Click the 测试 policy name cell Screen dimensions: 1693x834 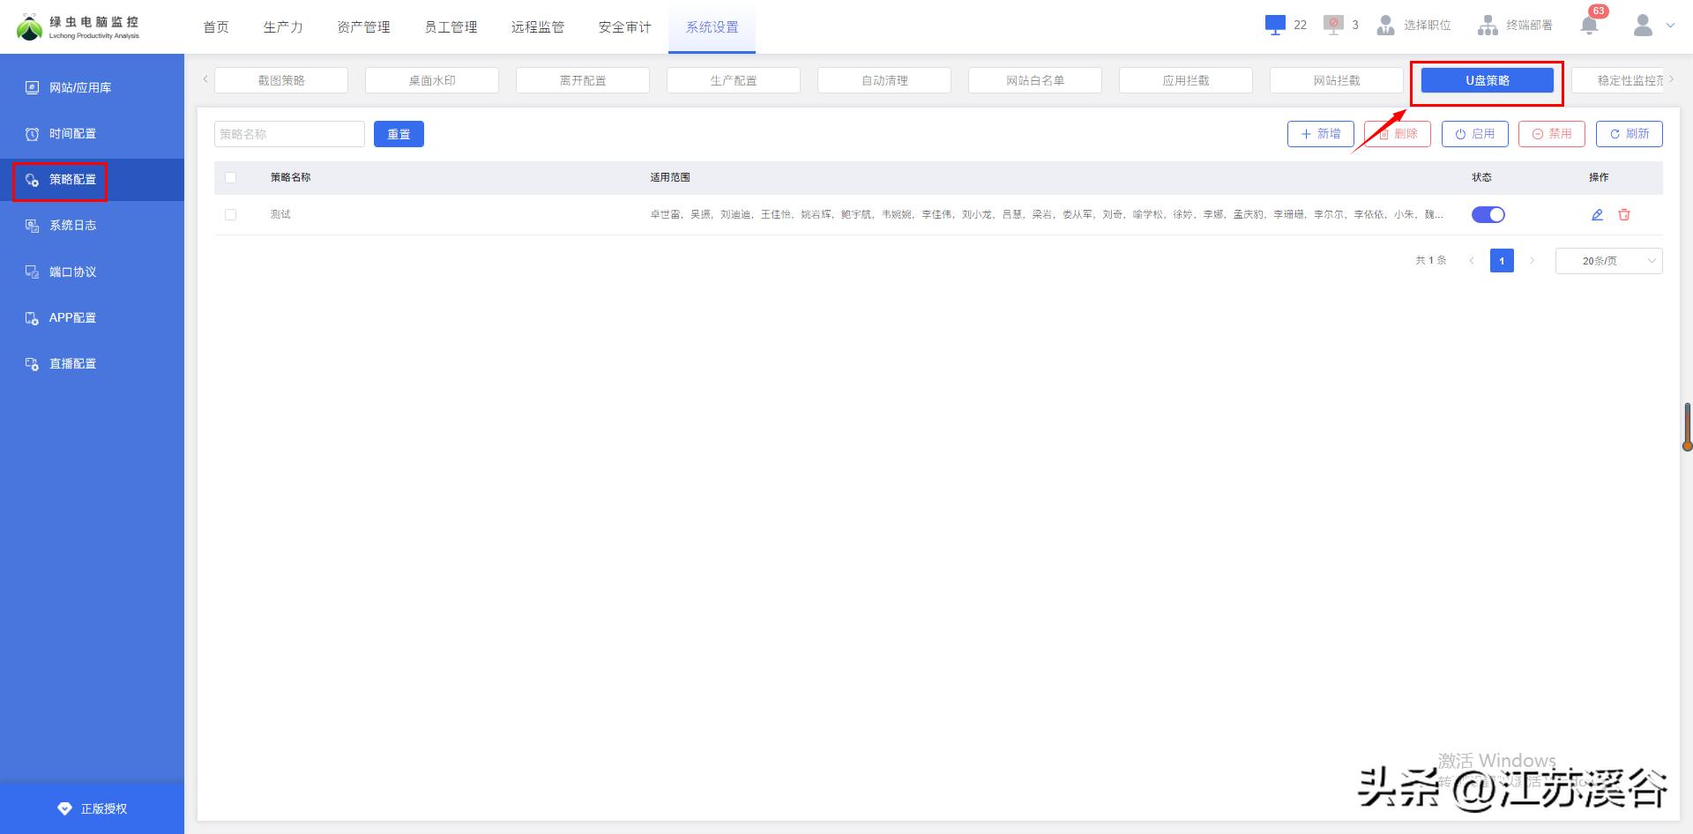[x=280, y=214]
